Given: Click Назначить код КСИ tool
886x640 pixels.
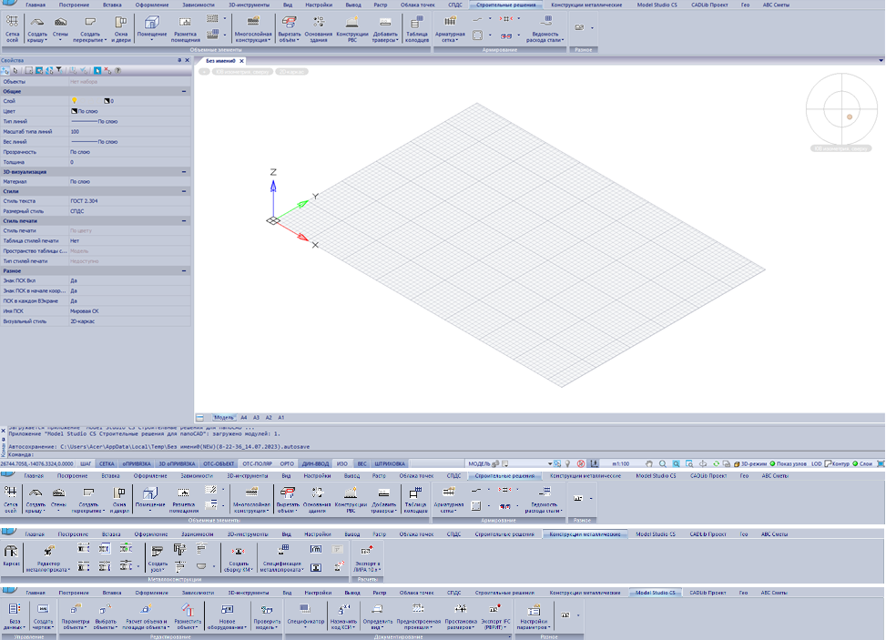Looking at the screenshot, I should coord(343,615).
